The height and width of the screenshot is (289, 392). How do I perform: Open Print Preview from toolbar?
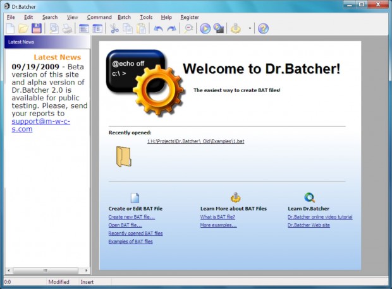click(x=54, y=28)
